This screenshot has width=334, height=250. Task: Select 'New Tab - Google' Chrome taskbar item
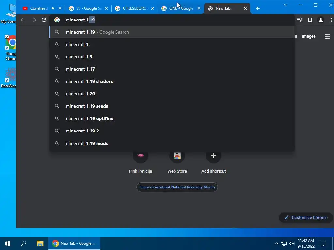[74, 243]
